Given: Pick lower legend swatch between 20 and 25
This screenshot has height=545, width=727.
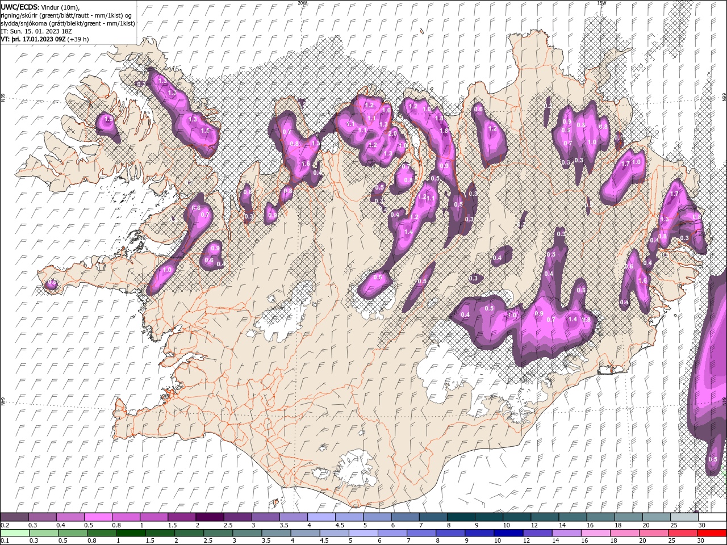Looking at the screenshot, I should (654, 533).
